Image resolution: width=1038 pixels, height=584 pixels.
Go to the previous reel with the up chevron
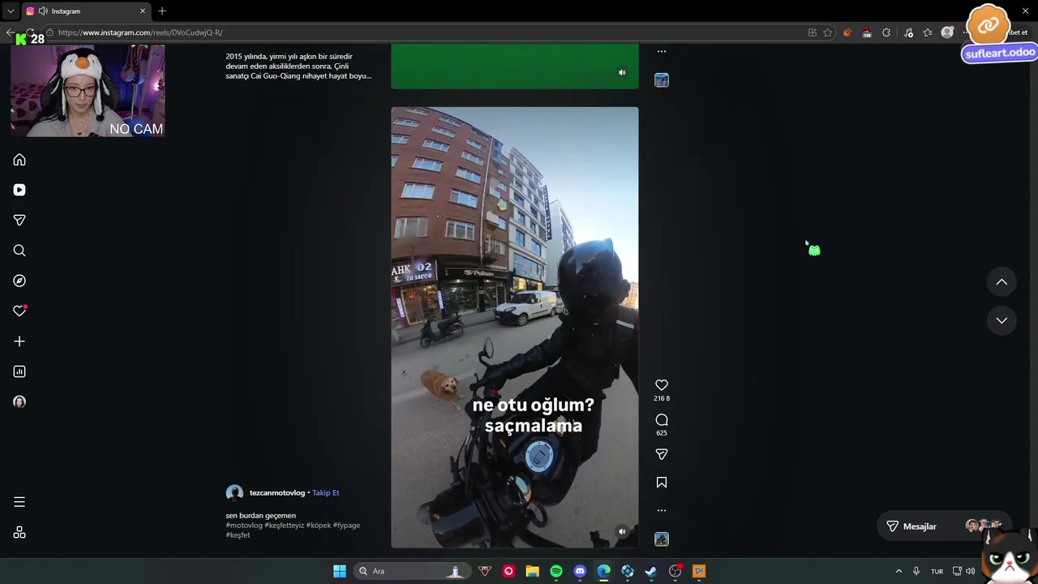1002,282
